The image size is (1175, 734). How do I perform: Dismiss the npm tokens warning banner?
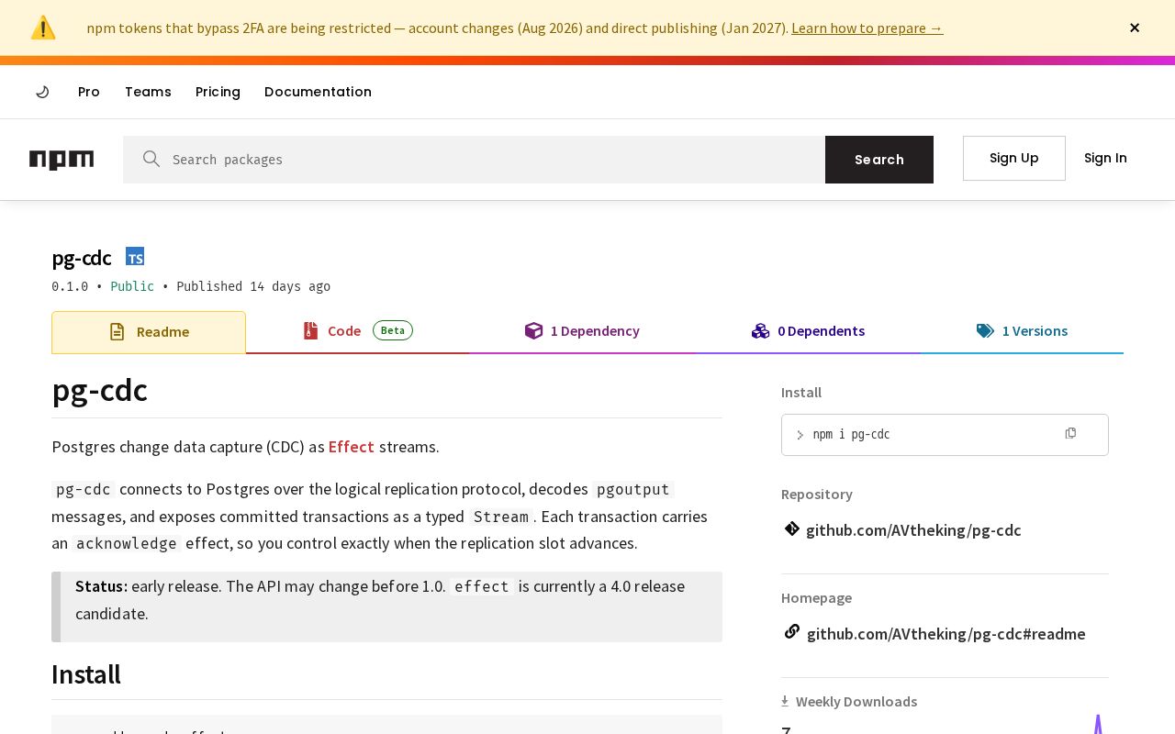point(1135,28)
